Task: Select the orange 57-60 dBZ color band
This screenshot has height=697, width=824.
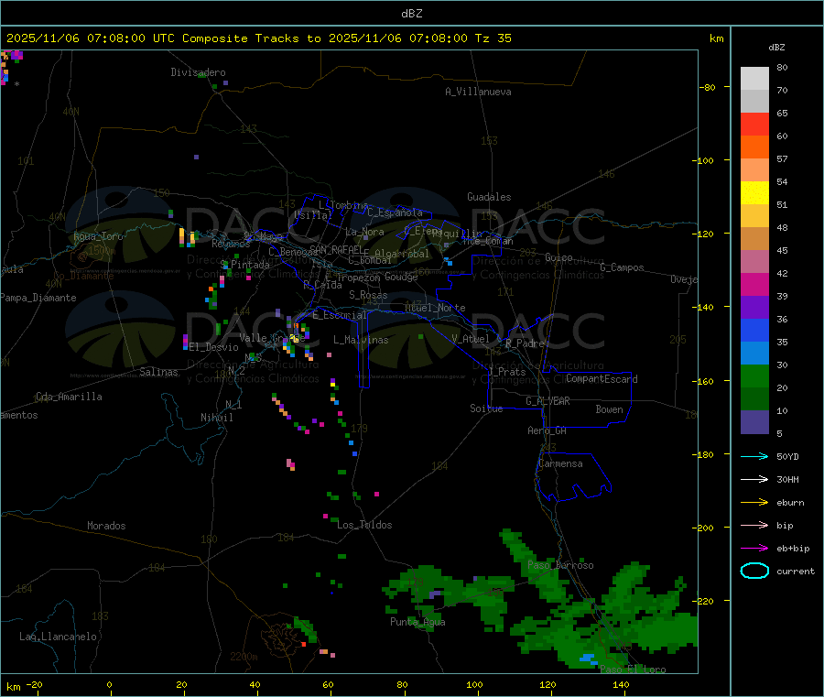Action: click(x=754, y=147)
